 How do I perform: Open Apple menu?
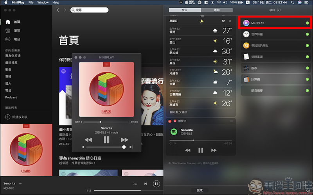[x=6, y=2]
